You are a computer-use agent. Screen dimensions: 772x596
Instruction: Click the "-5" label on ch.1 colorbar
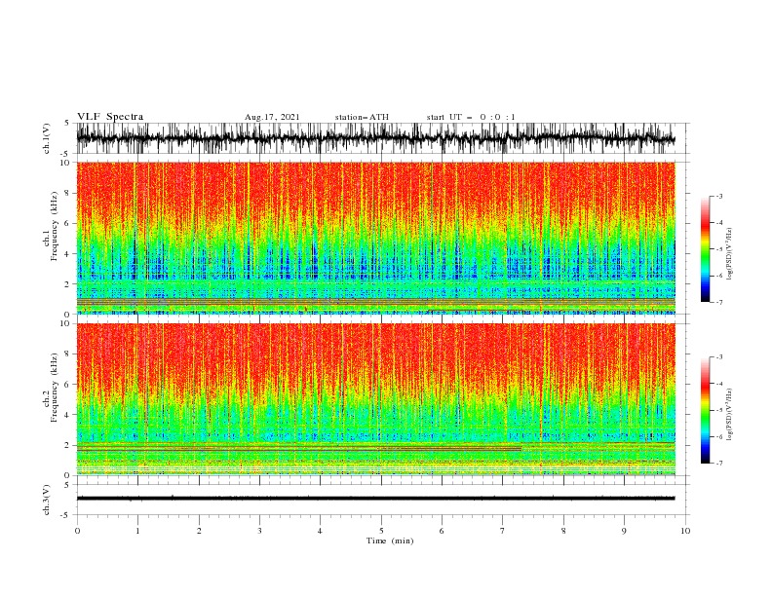[719, 249]
